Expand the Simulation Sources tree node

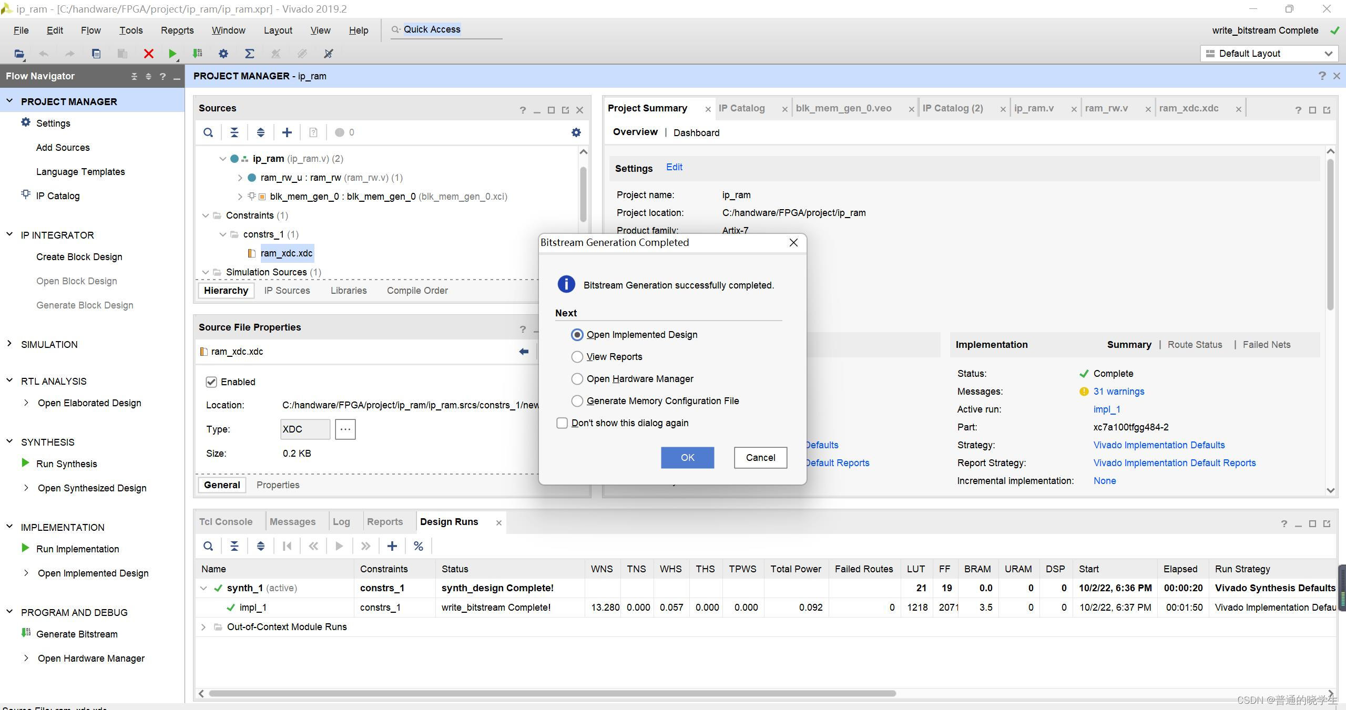[207, 272]
